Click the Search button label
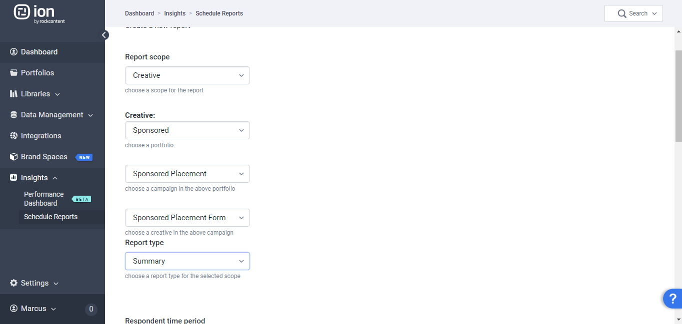This screenshot has width=682, height=324. (638, 13)
